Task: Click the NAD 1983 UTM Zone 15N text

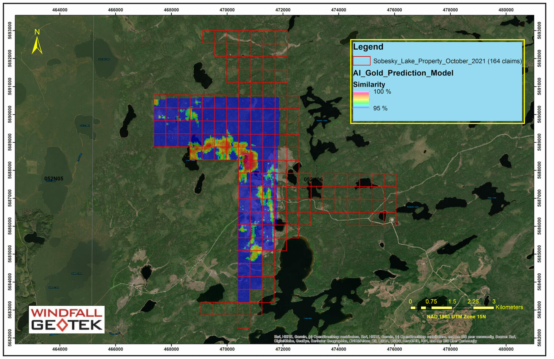Action: click(456, 316)
